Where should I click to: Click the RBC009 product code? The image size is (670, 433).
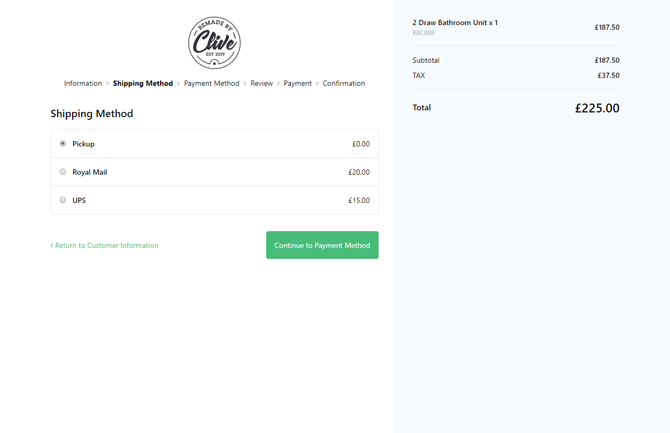click(x=423, y=33)
